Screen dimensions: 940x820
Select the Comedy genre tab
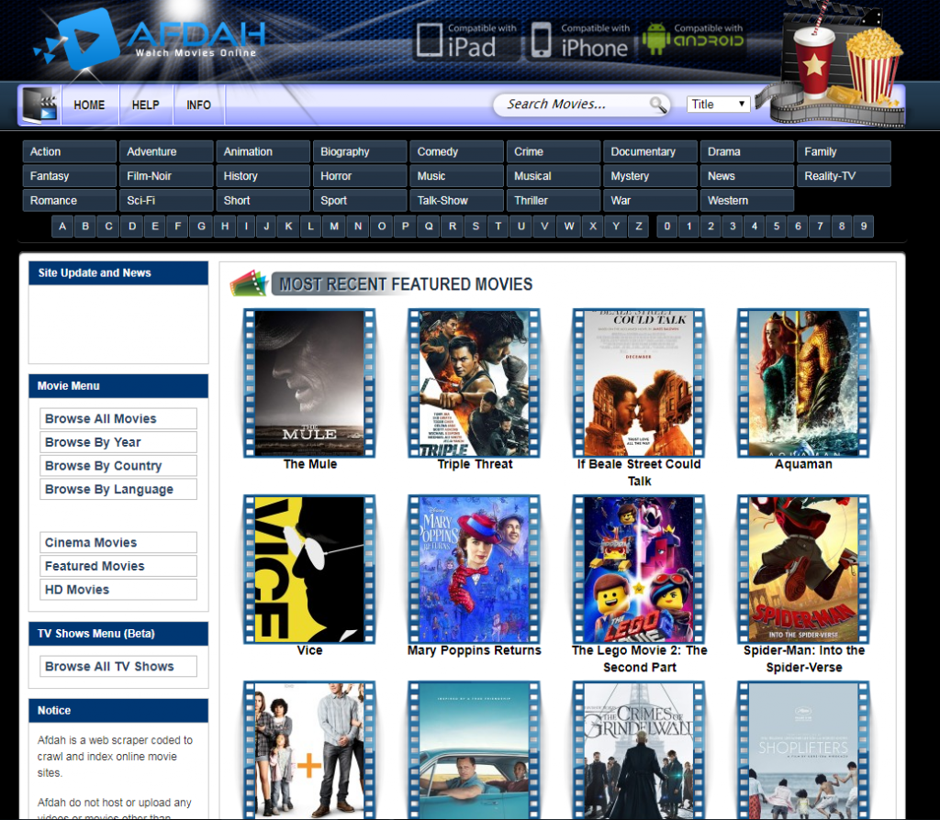457,151
